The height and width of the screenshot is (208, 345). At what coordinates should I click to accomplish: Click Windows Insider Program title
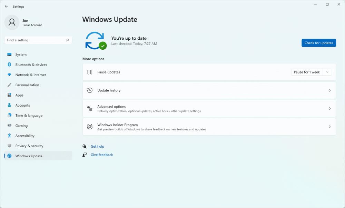click(x=118, y=125)
